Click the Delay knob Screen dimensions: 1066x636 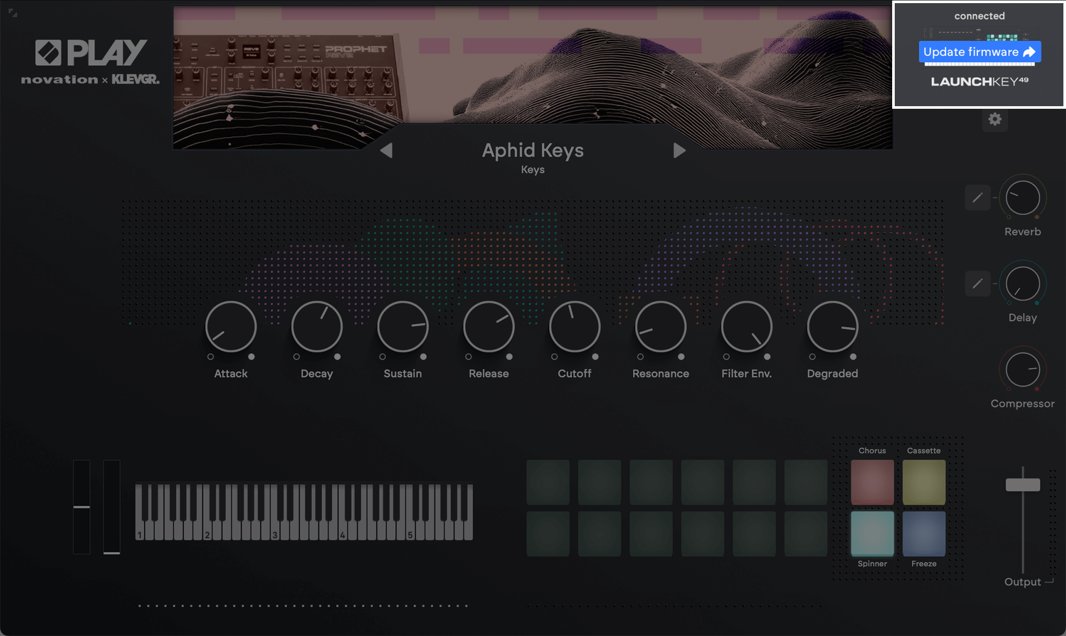tap(1022, 284)
